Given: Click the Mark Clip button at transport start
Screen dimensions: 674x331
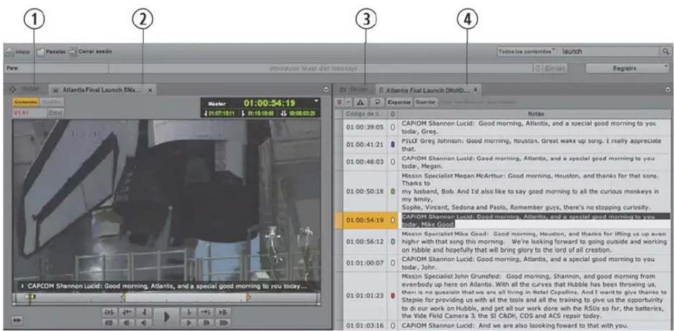Looking at the screenshot, I should click(109, 312).
